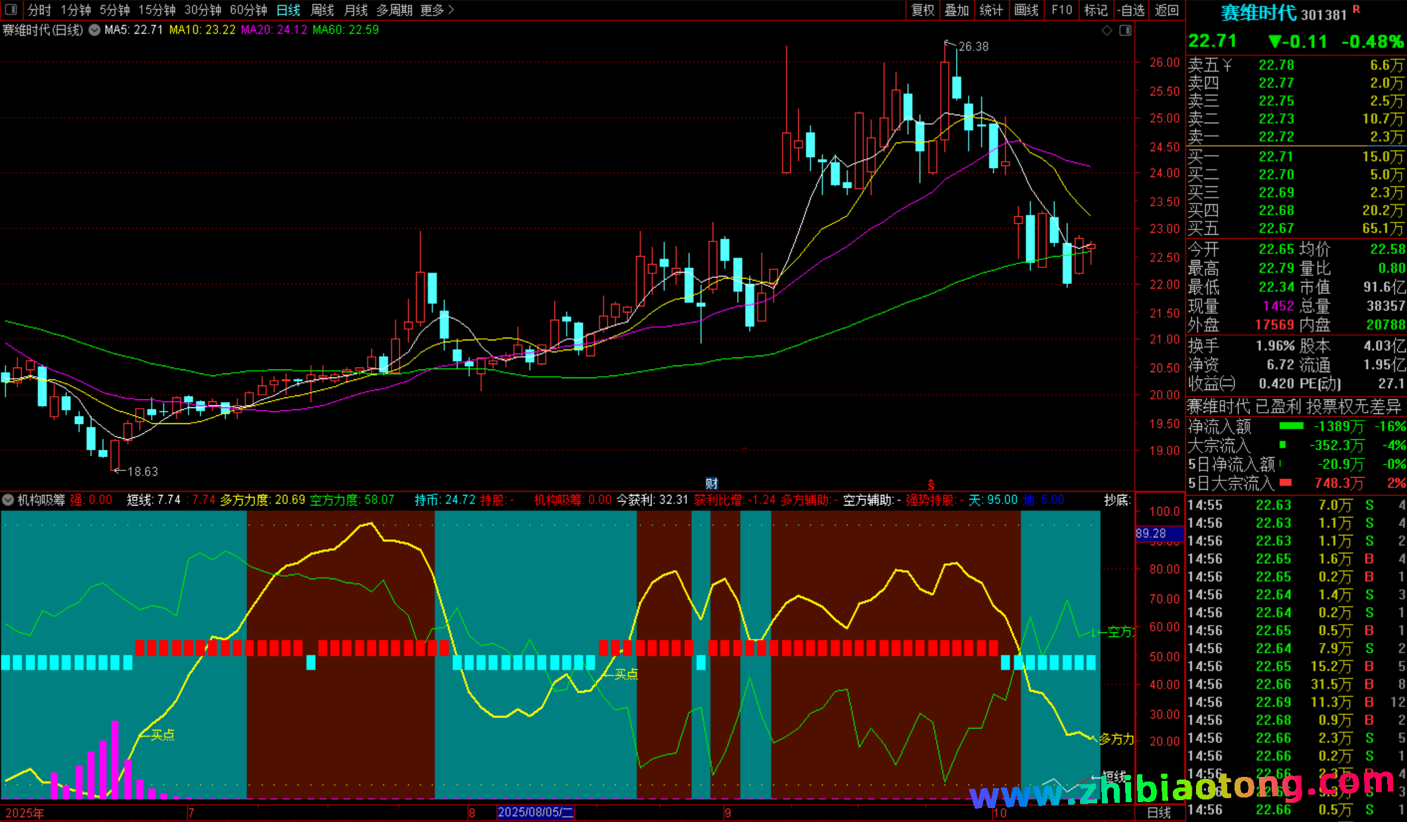Switch to 周线 weekly chart tab
Screen dimensions: 1407x822
point(322,10)
